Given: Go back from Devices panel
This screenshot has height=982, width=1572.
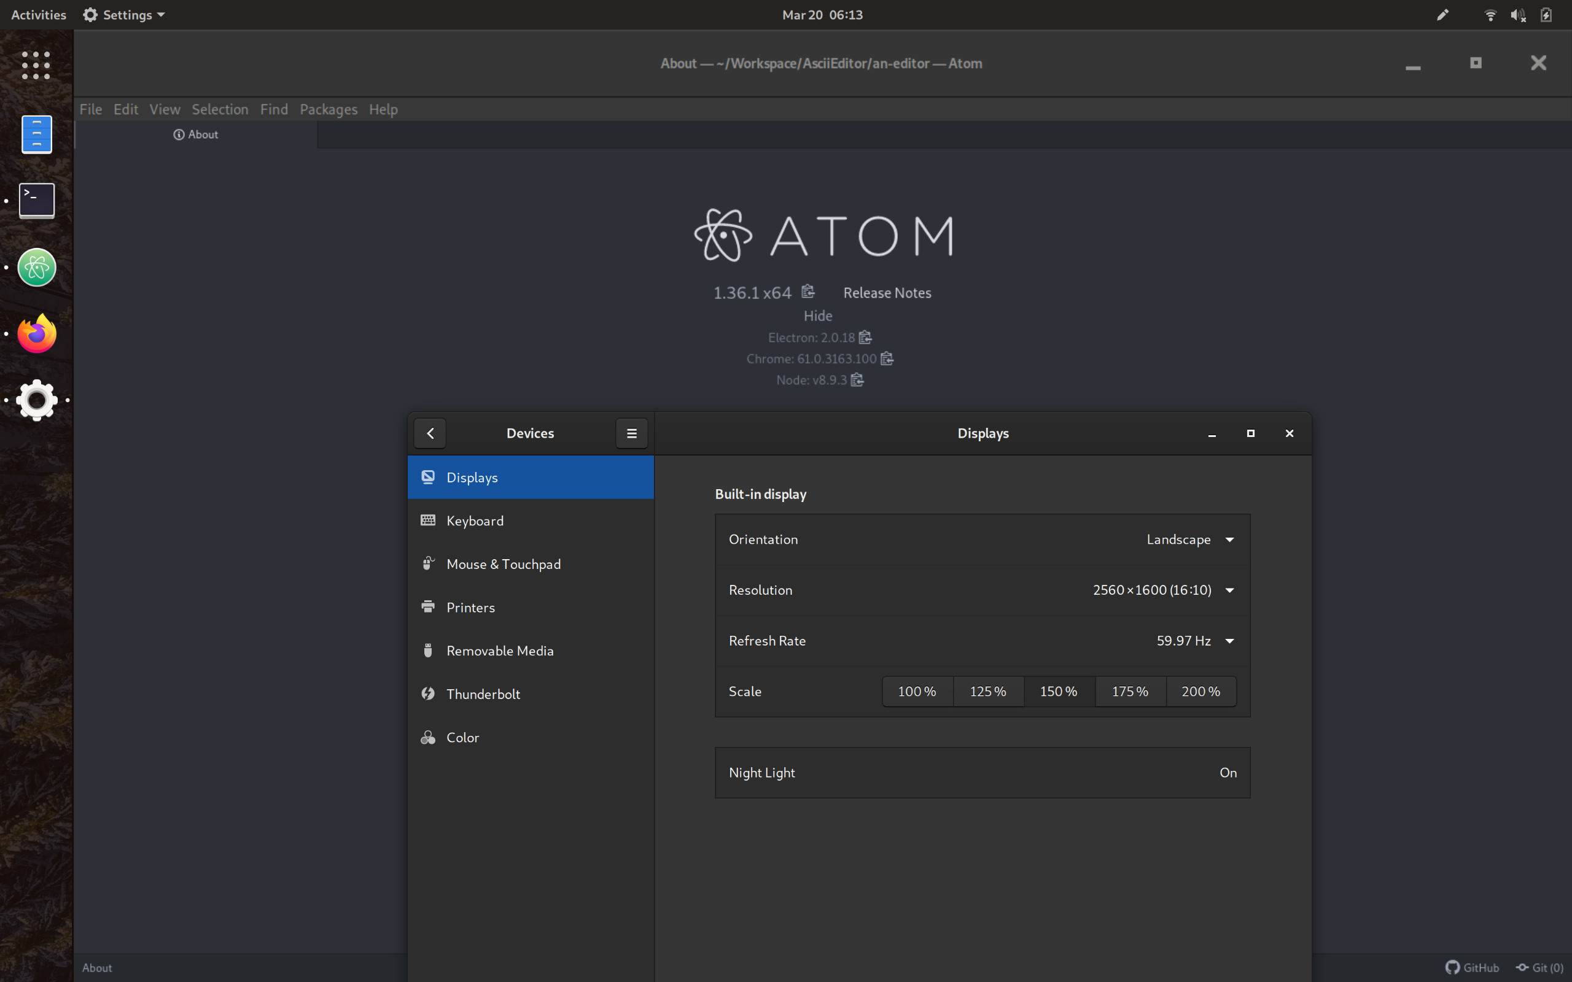Looking at the screenshot, I should pyautogui.click(x=430, y=433).
